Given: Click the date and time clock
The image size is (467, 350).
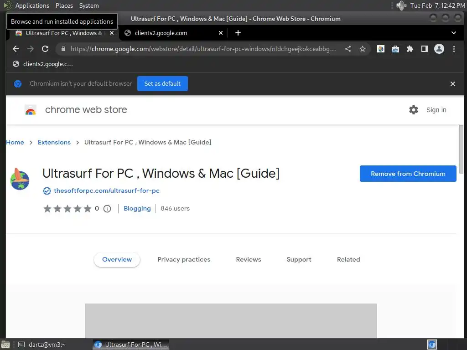Looking at the screenshot, I should (437, 5).
